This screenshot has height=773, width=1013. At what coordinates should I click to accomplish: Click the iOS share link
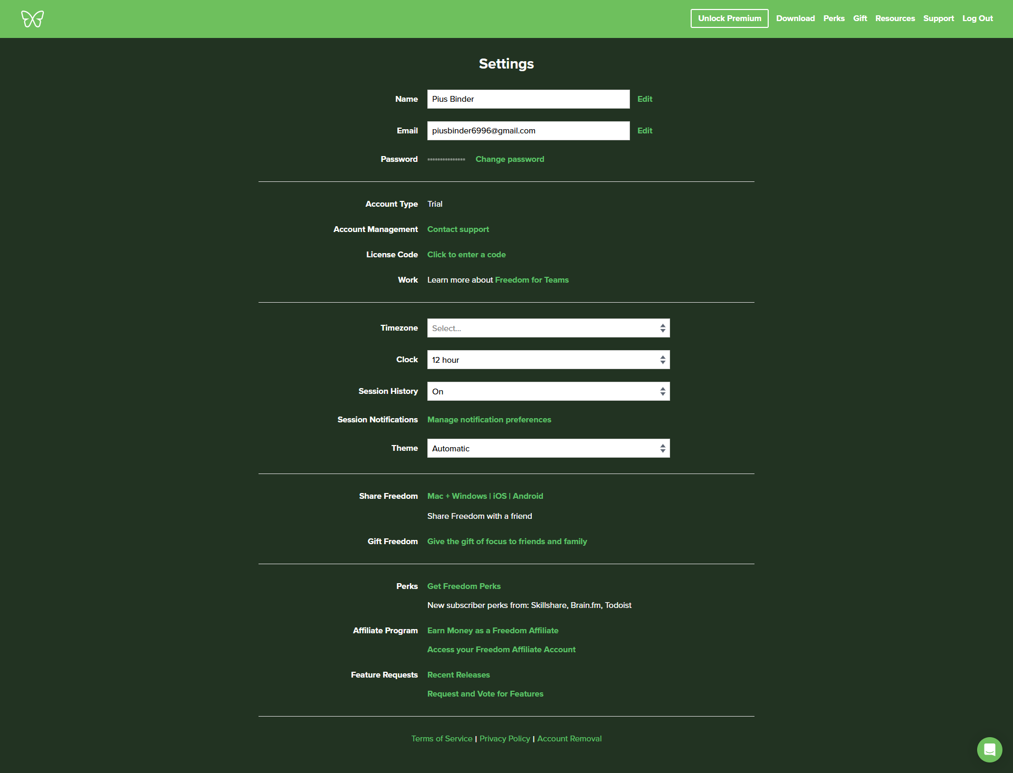coord(500,496)
